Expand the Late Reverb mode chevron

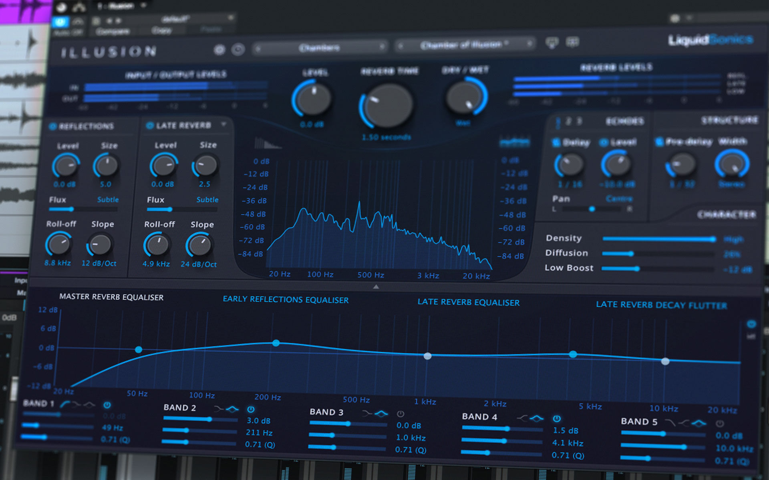tap(223, 124)
